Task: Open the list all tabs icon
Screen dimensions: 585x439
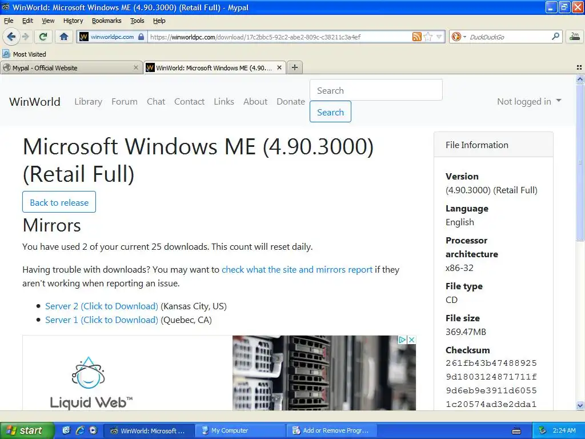Action: coord(579,67)
